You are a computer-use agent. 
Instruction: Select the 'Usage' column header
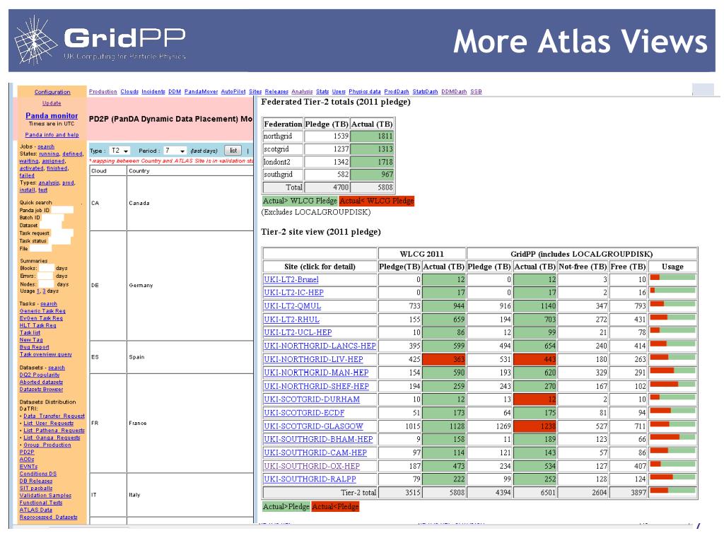point(672,267)
